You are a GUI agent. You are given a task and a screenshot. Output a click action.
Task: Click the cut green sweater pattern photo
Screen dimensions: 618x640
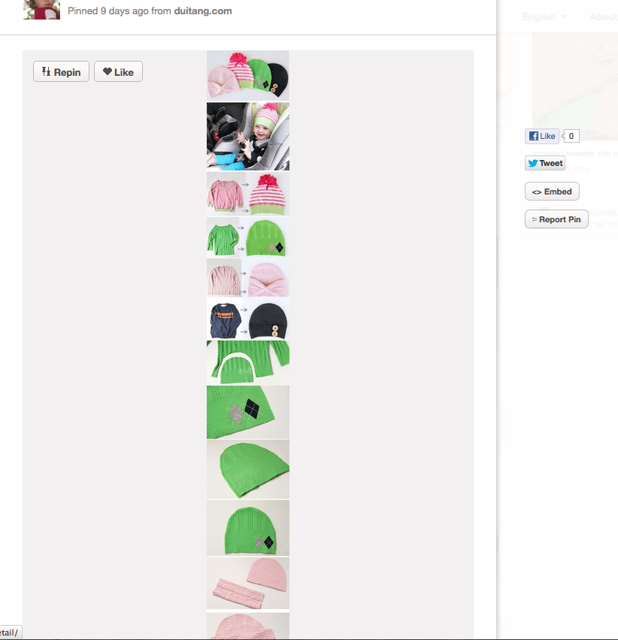pos(248,363)
